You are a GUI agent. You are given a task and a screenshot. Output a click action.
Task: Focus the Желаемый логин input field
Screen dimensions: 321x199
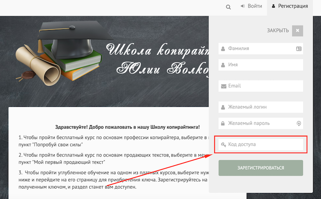click(261, 107)
